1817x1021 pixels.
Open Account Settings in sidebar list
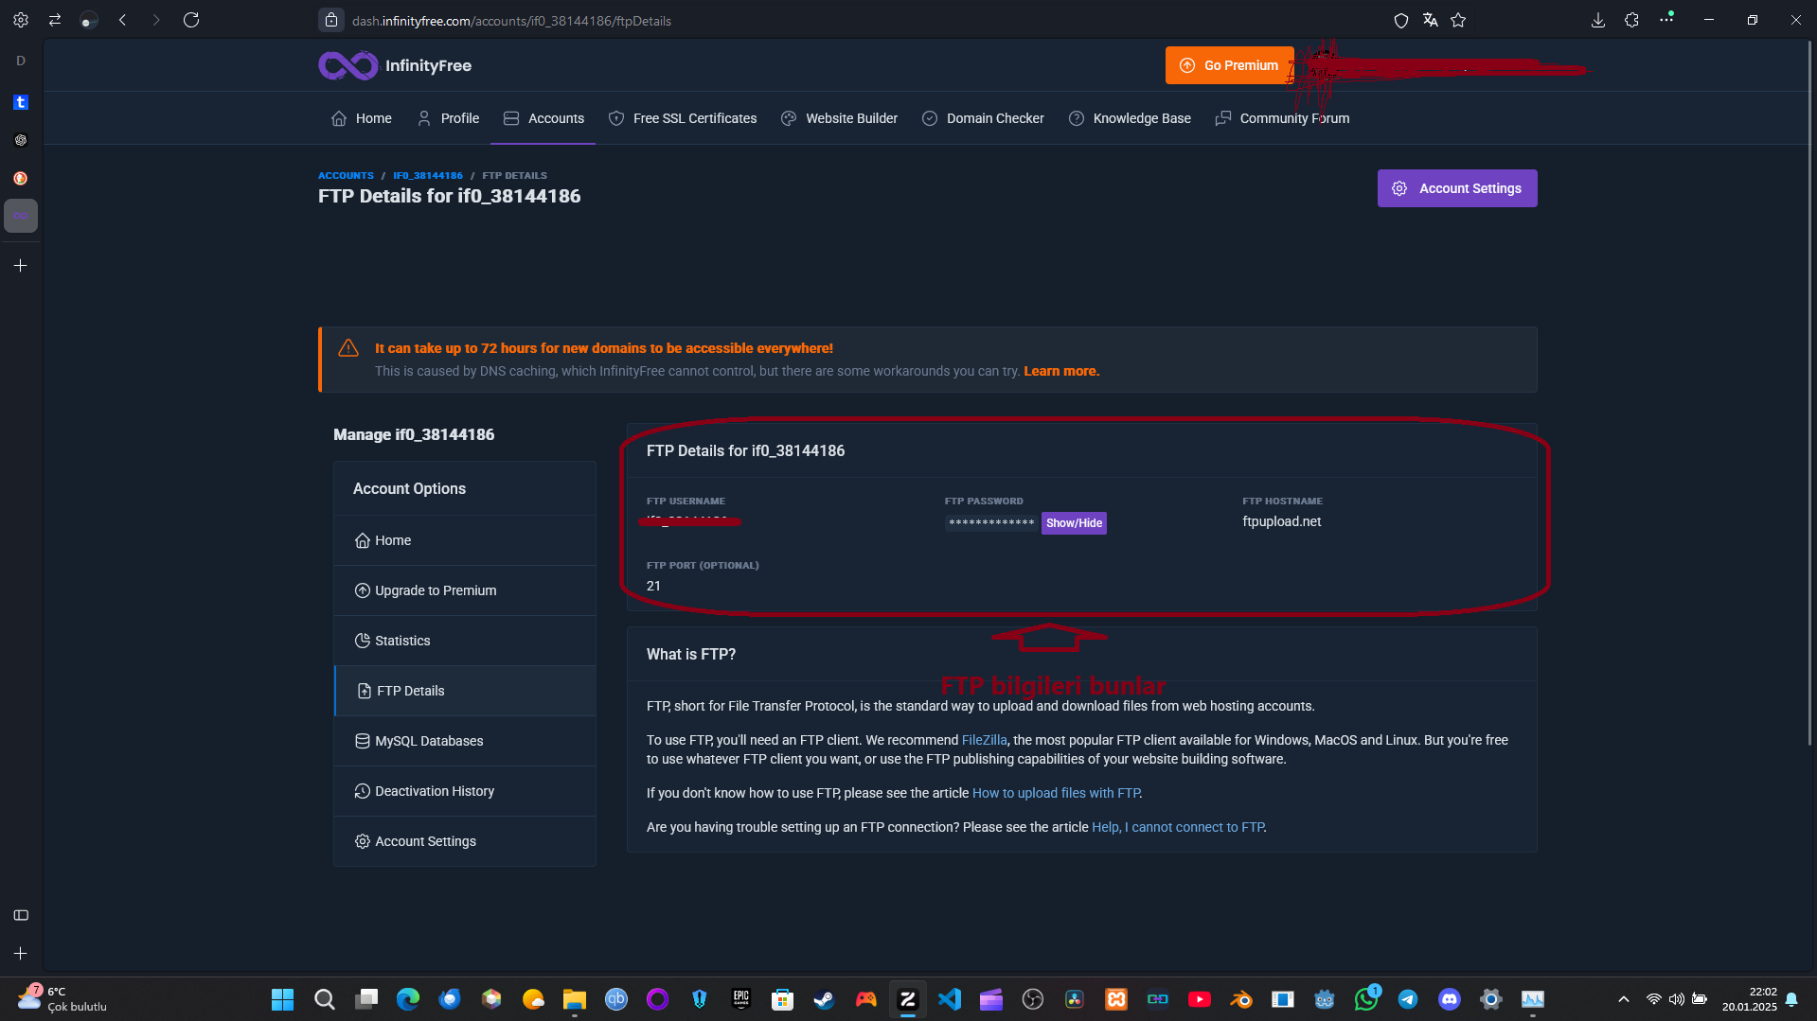[465, 841]
